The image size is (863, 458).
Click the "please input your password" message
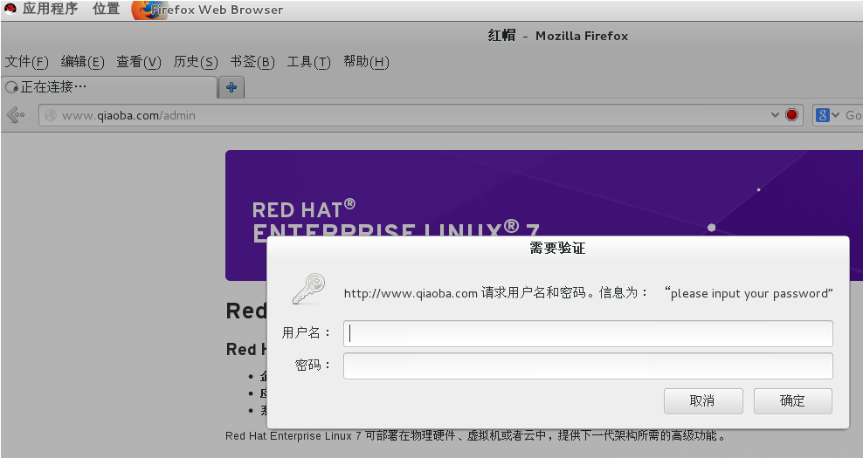tap(749, 293)
